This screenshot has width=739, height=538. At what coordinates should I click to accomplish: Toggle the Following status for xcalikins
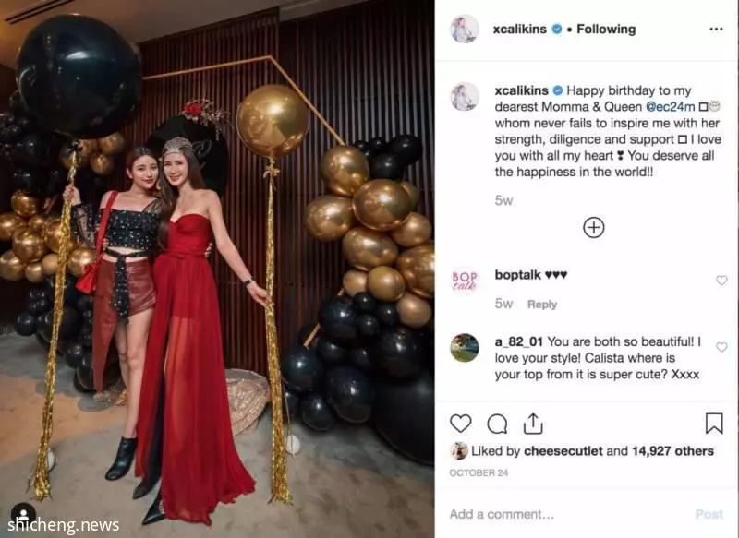[606, 30]
